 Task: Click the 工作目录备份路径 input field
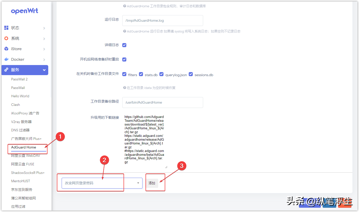tap(163, 102)
